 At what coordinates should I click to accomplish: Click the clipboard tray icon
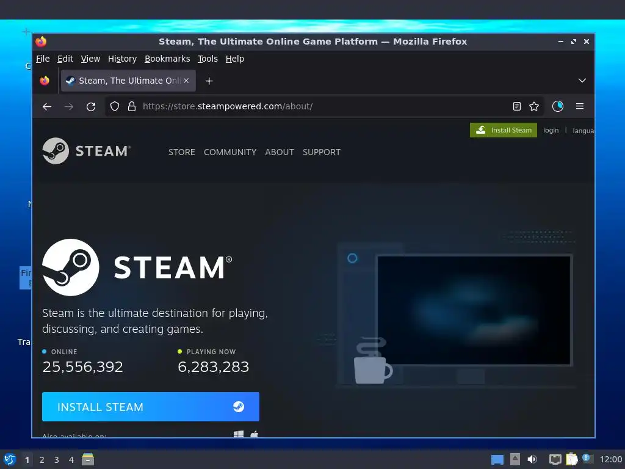pyautogui.click(x=571, y=459)
